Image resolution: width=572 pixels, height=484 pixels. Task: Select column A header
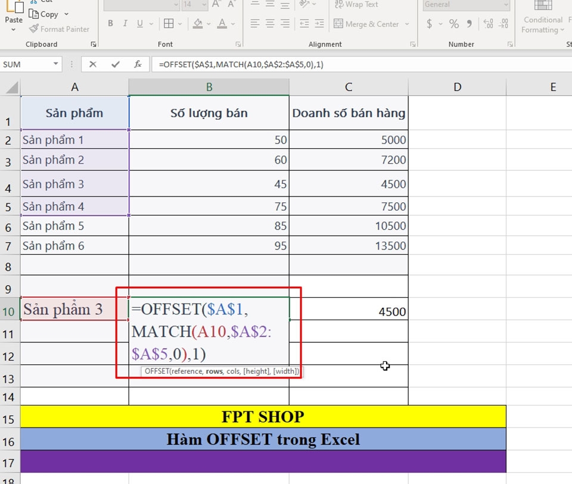pyautogui.click(x=75, y=88)
